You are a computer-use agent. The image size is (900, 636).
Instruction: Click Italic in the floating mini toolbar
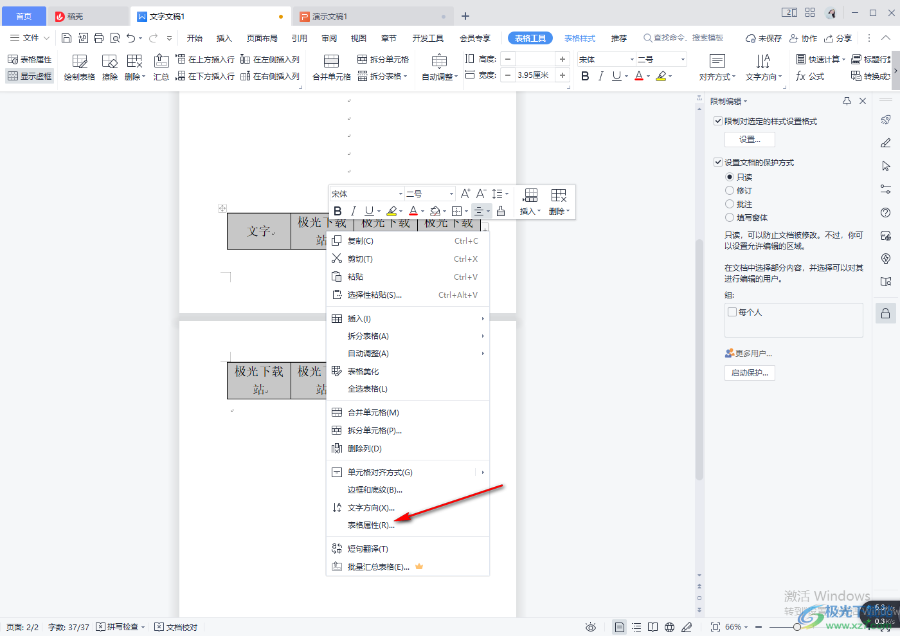(x=353, y=211)
